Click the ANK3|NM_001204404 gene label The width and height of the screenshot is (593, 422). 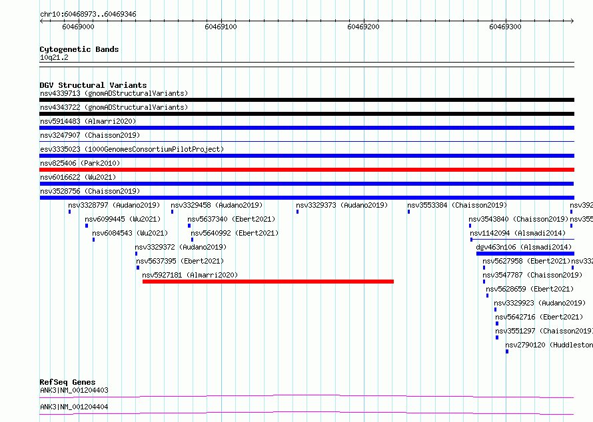tap(74, 407)
